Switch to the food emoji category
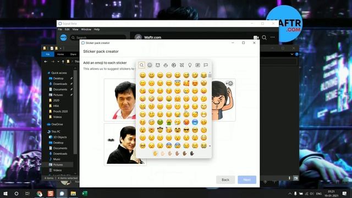Image resolution: width=352 pixels, height=198 pixels. (x=166, y=65)
